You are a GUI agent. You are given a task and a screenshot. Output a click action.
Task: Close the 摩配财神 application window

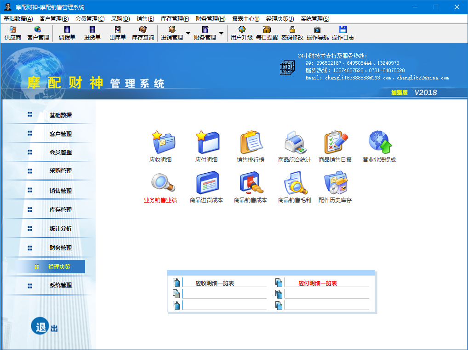click(457, 7)
